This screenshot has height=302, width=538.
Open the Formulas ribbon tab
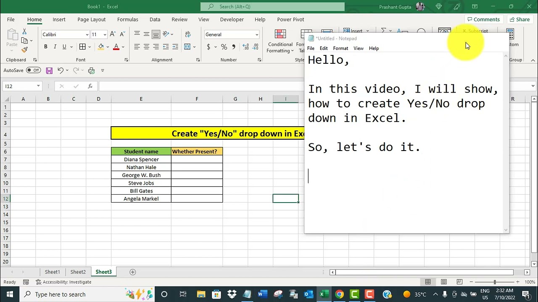pos(128,19)
